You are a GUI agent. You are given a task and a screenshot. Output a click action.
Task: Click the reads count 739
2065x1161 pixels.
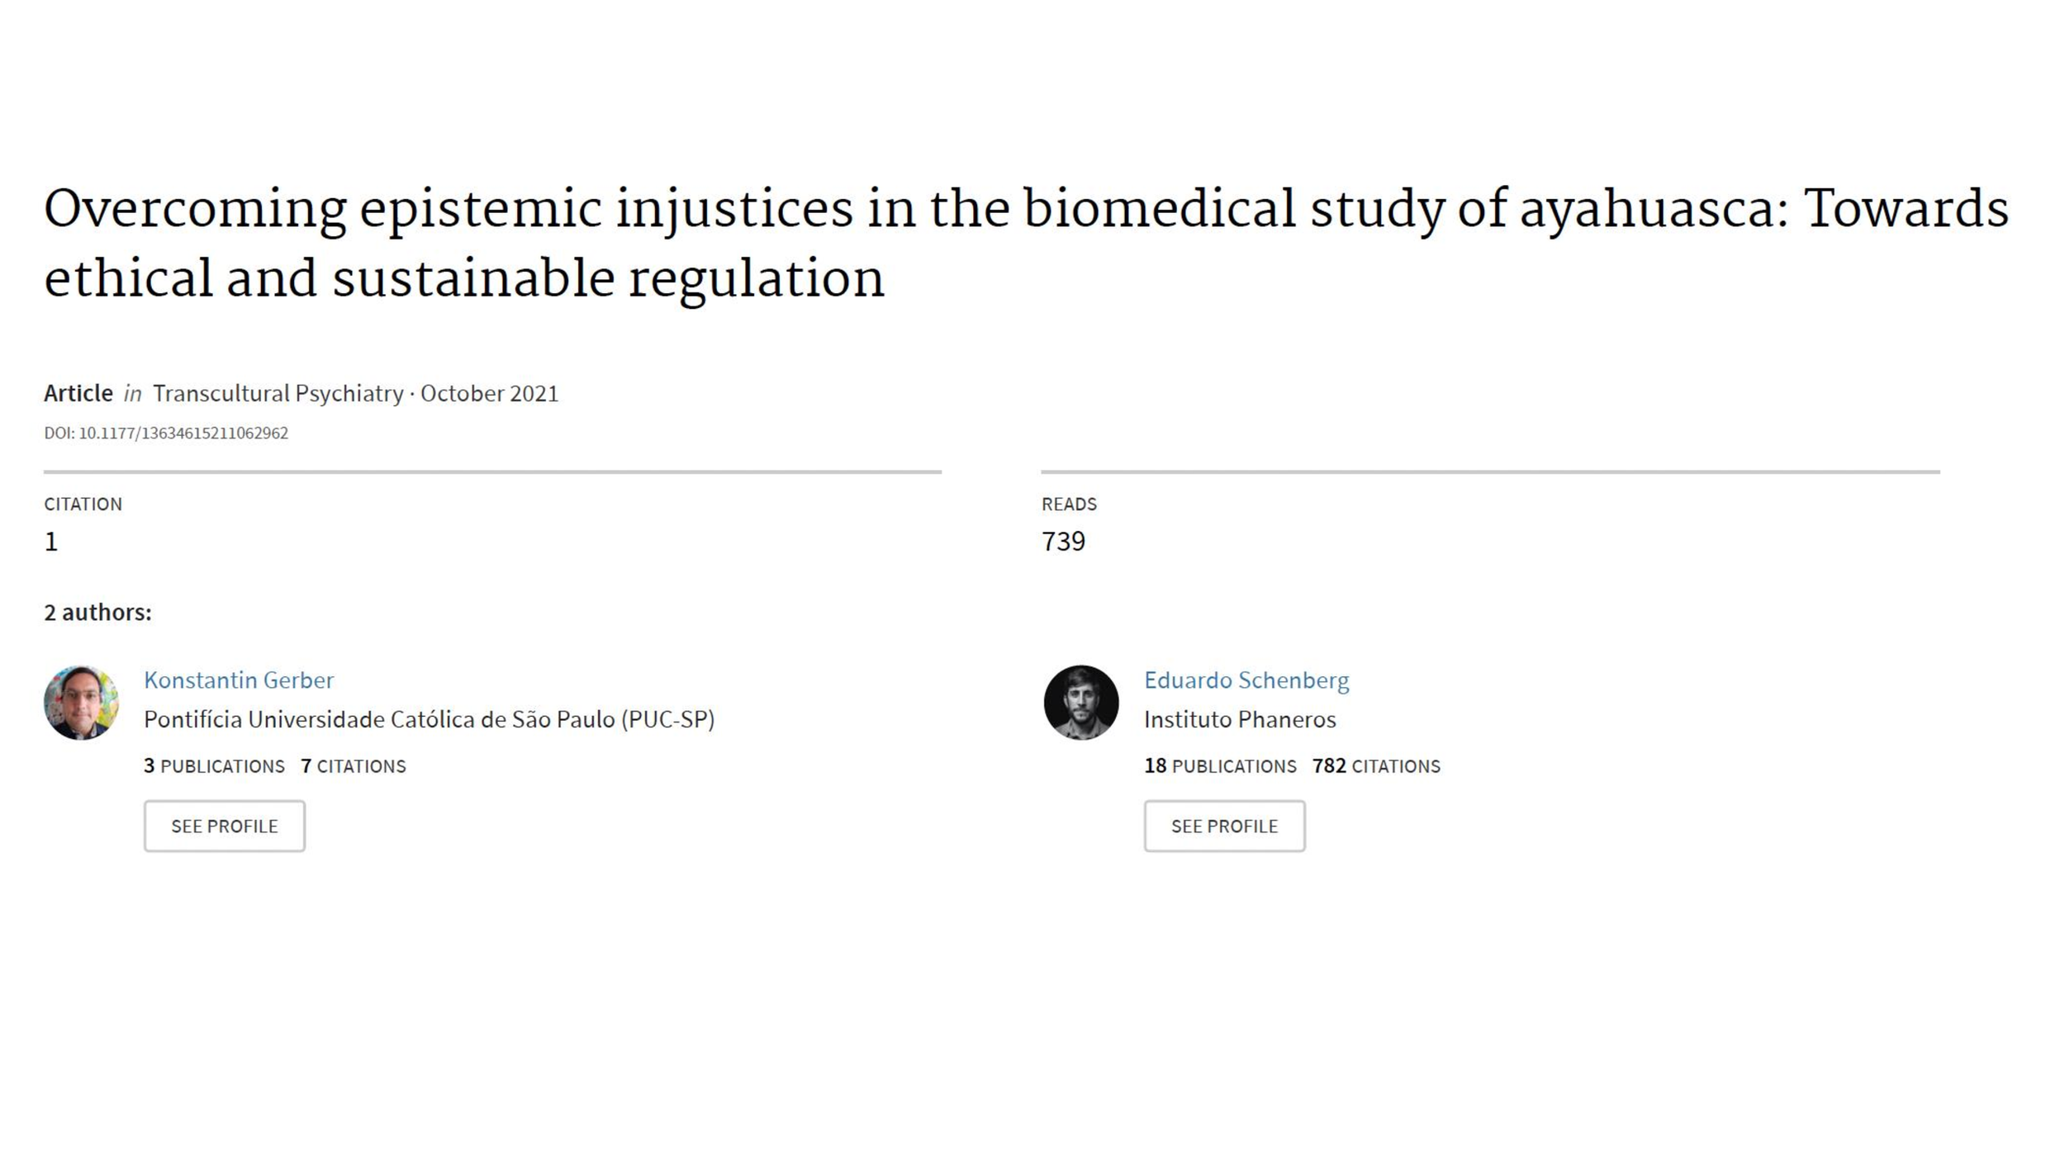1063,542
